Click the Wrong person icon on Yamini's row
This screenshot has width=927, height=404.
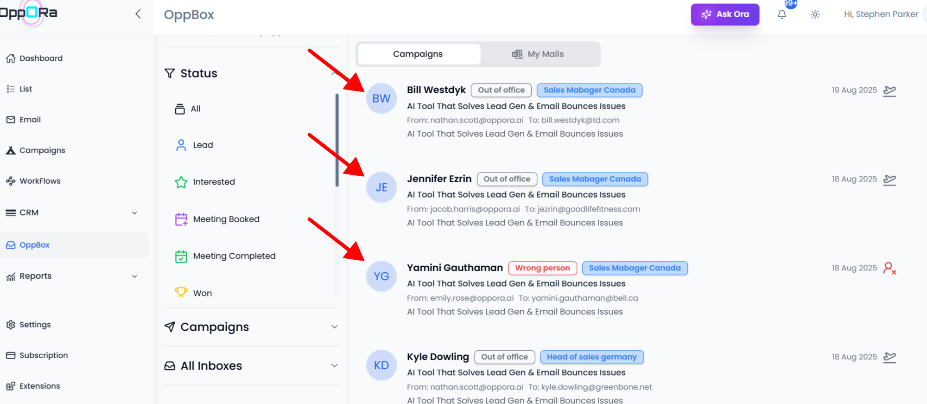(889, 268)
